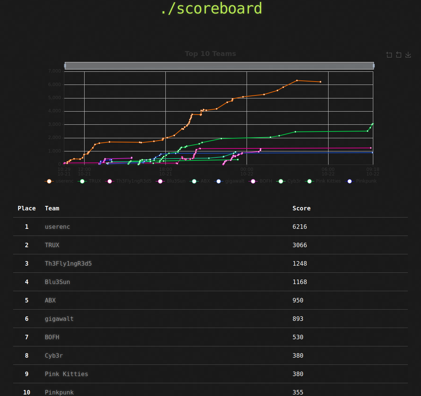Click left handle of chart zoom slider

[x=65, y=66]
